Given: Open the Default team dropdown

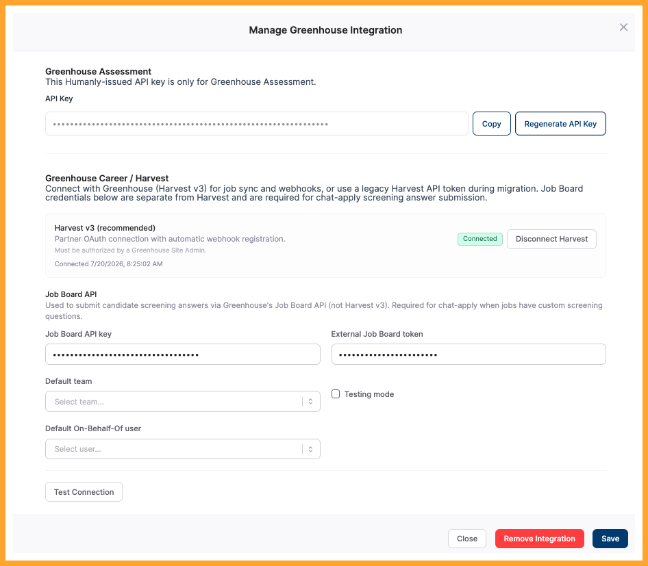Looking at the screenshot, I should click(183, 401).
